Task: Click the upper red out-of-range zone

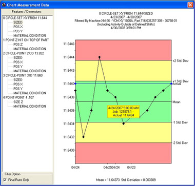Action: pyautogui.click(x=123, y=50)
